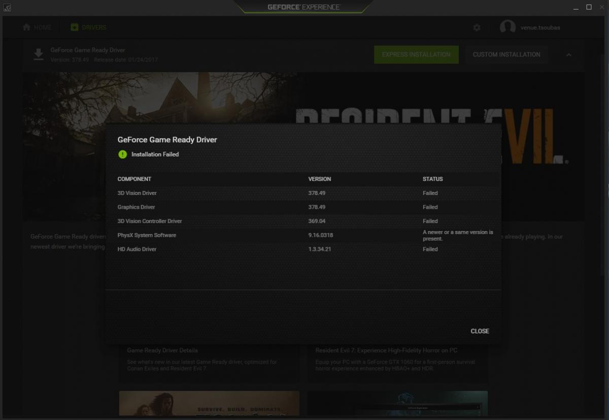609x420 pixels.
Task: Click Failed status for HD Audio Driver
Action: tap(430, 249)
